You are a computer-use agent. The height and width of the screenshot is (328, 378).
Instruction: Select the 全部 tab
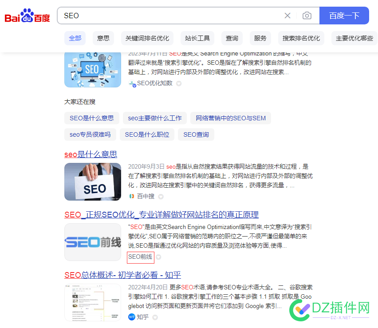pyautogui.click(x=75, y=38)
